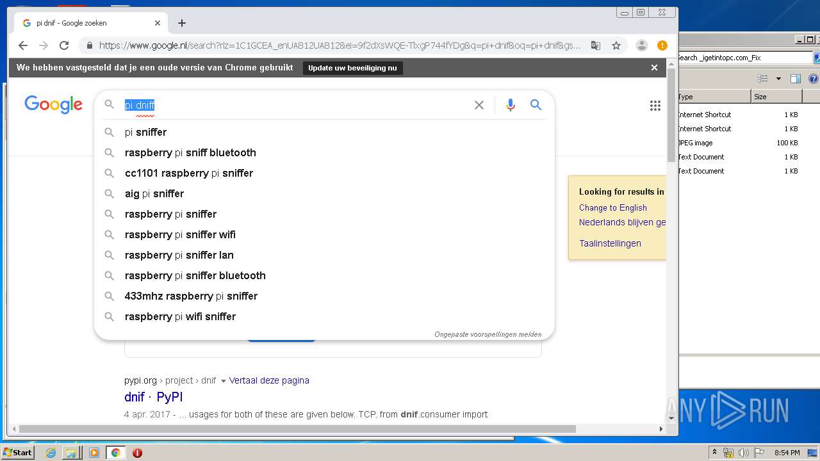Close the 'pi dnif - Google zoeken' tab
820x461 pixels.
tap(158, 23)
